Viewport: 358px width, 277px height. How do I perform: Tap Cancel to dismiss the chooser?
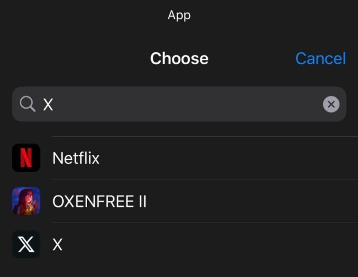(x=320, y=58)
